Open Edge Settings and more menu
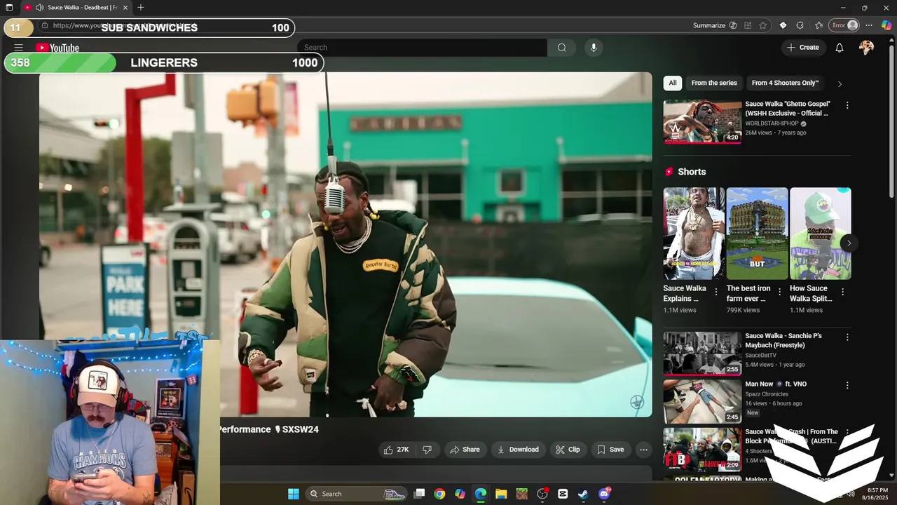The image size is (897, 505). pos(869,25)
